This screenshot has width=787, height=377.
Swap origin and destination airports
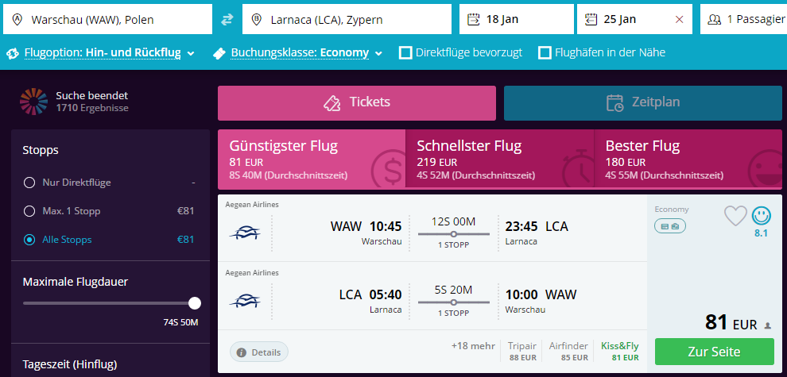pyautogui.click(x=227, y=20)
